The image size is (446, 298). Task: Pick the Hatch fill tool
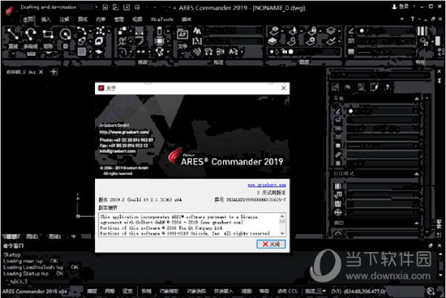[82, 52]
